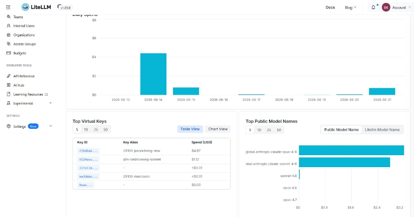The height and width of the screenshot is (217, 414).
Task: Open Learning Resources external link
Action: [28, 94]
